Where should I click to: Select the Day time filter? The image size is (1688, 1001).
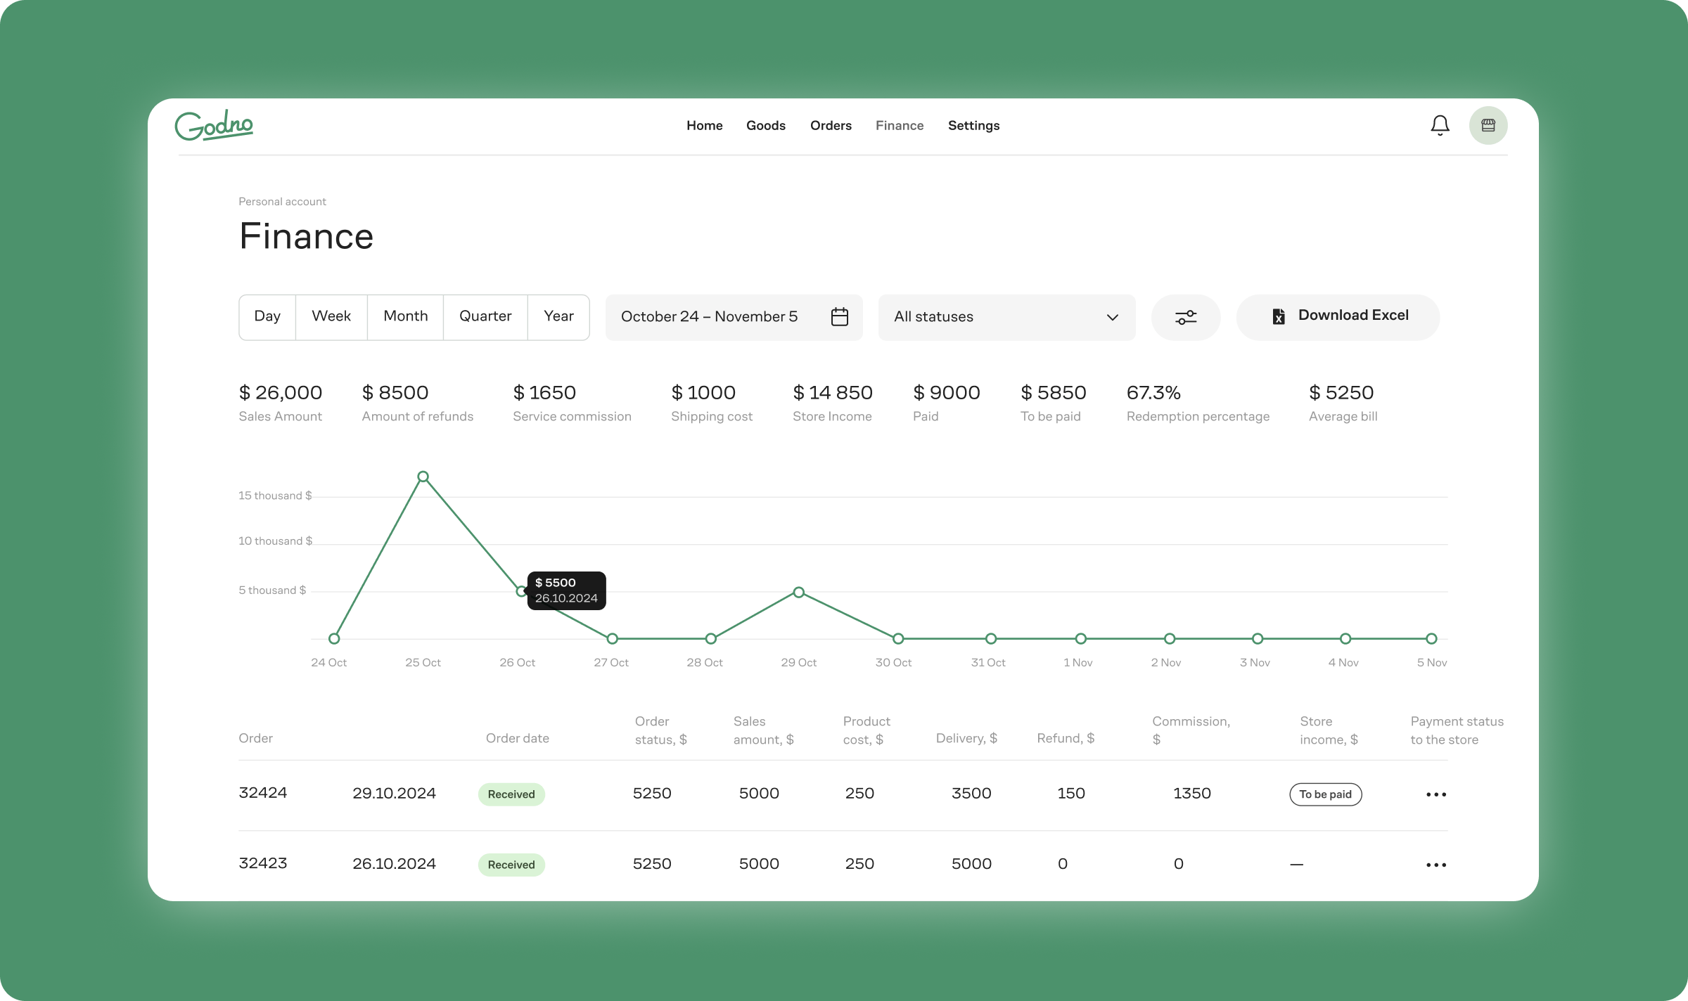(x=267, y=316)
